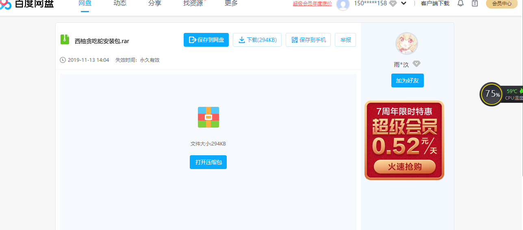Click the diamond membership badge in header
This screenshot has width=523, height=230.
coord(393,4)
